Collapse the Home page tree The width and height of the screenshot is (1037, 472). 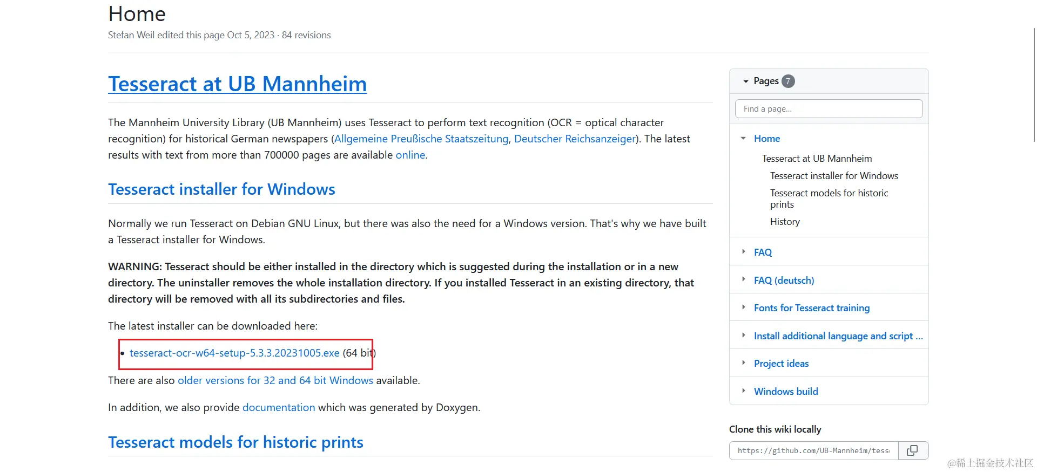coord(743,139)
